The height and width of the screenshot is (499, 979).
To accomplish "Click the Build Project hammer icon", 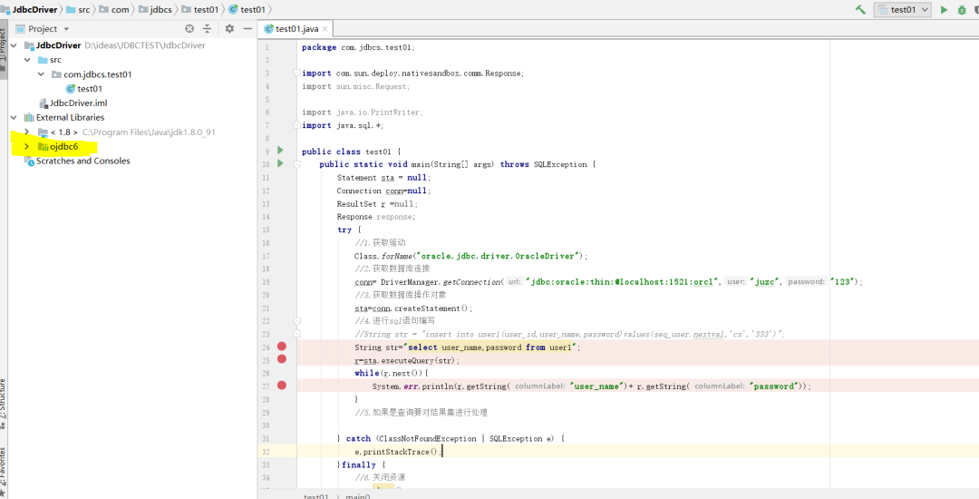I will pyautogui.click(x=860, y=9).
